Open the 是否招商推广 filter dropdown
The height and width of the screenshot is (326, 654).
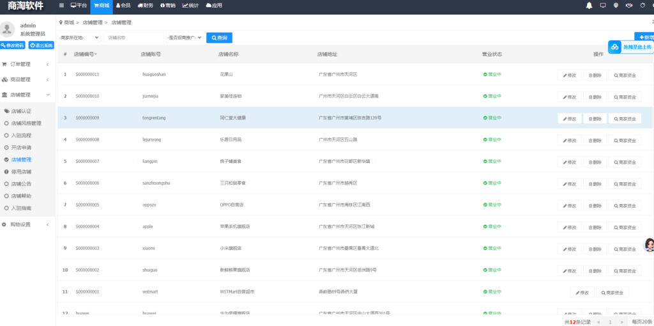184,38
